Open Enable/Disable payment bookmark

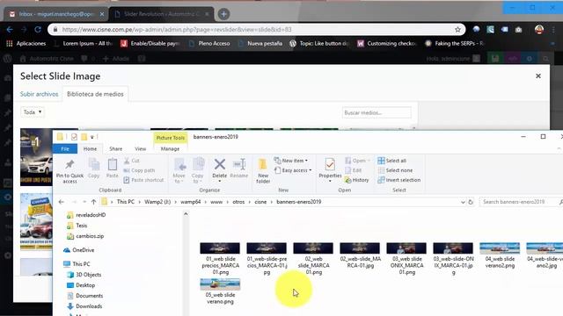[x=150, y=43]
